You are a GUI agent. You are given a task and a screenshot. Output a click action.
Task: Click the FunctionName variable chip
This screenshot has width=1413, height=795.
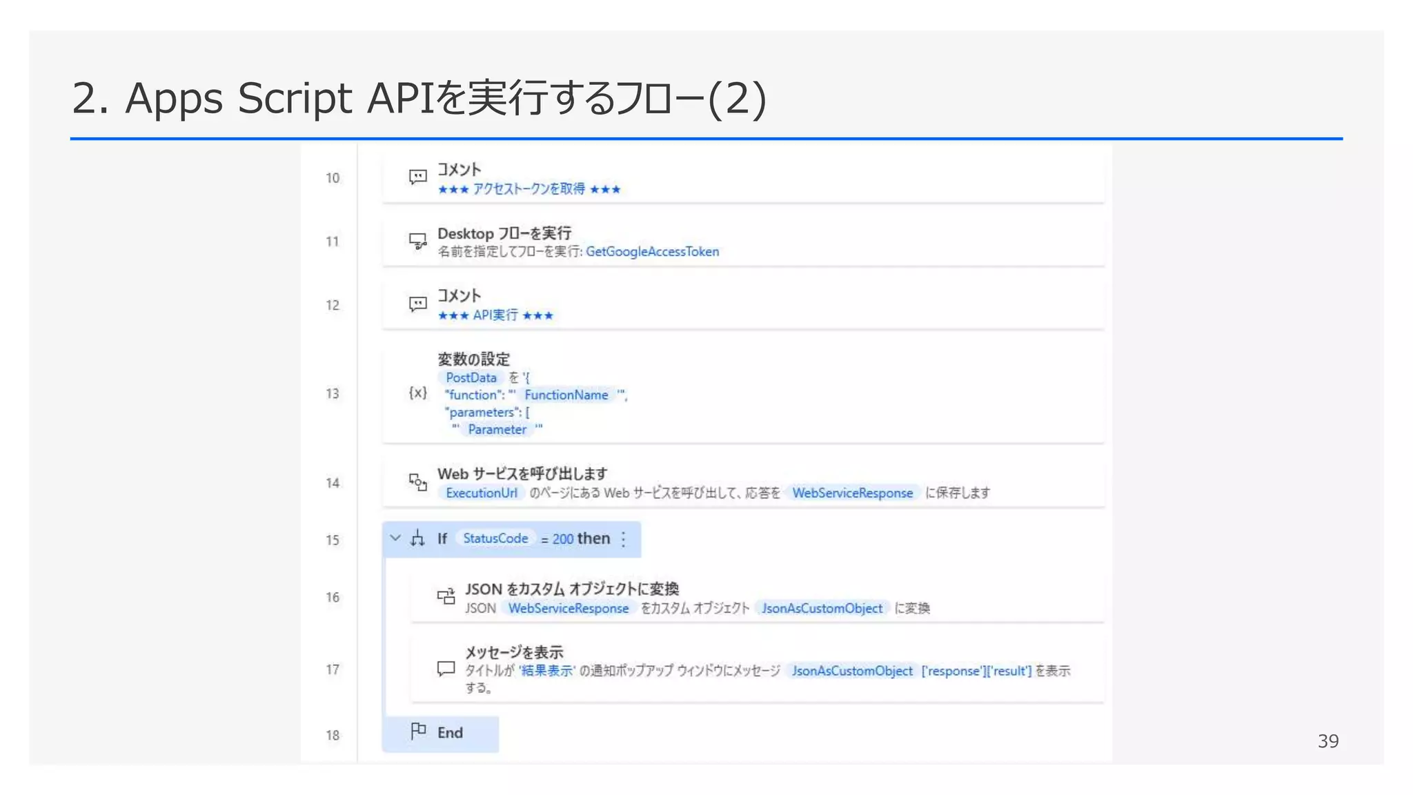point(566,395)
